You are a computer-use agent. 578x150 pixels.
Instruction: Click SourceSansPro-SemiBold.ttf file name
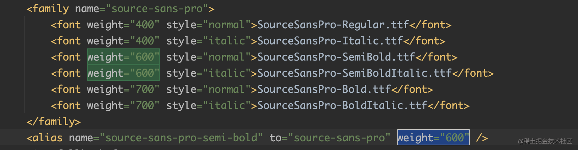click(x=336, y=57)
